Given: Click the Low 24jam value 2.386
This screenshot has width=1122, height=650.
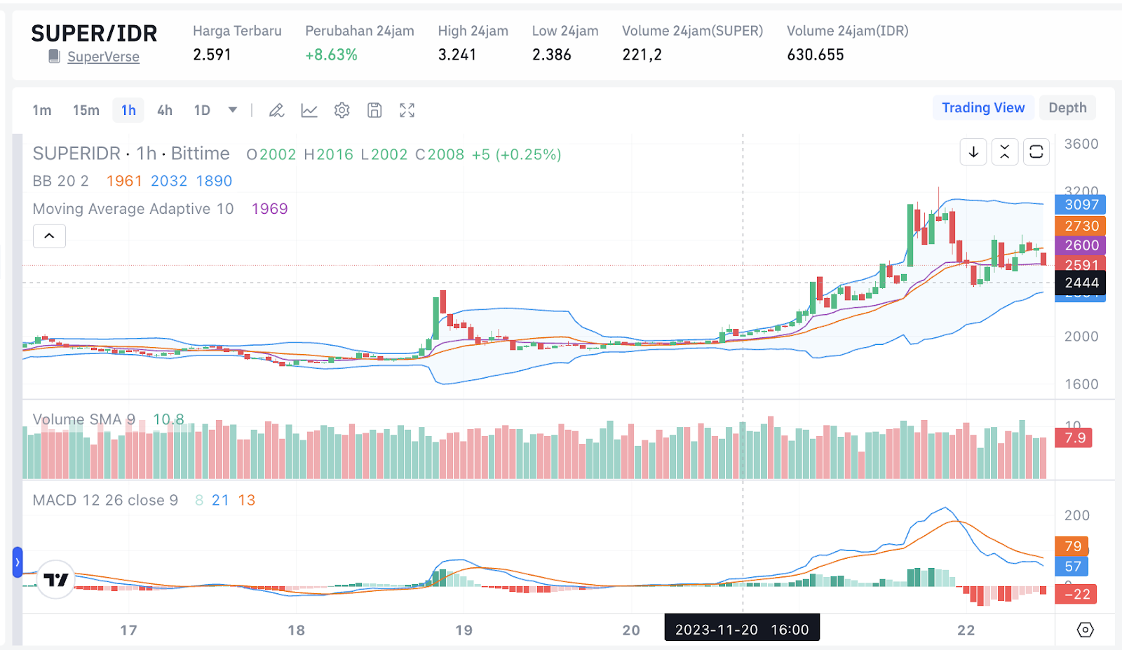Looking at the screenshot, I should click(552, 55).
